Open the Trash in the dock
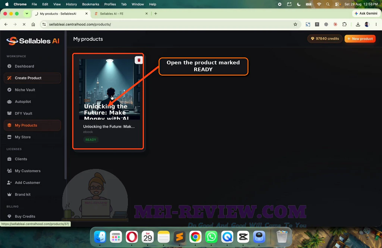 click(x=282, y=237)
